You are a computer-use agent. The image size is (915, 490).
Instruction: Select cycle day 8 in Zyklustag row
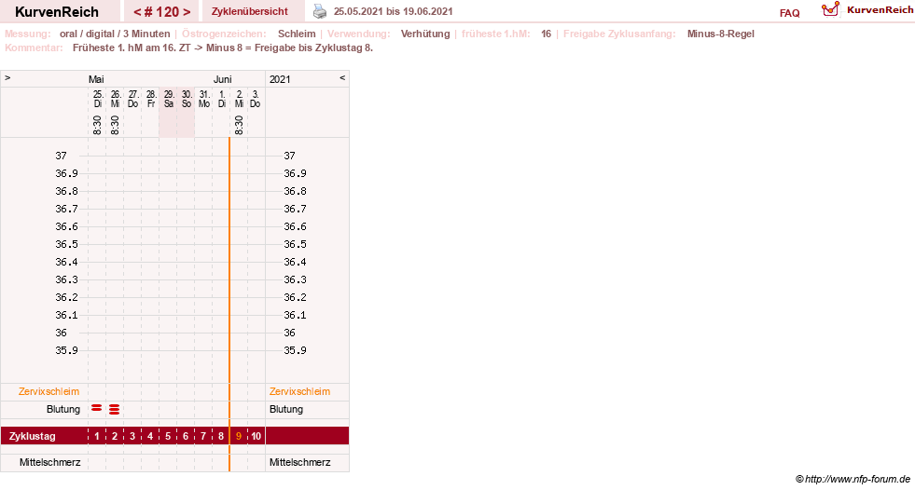tap(220, 436)
